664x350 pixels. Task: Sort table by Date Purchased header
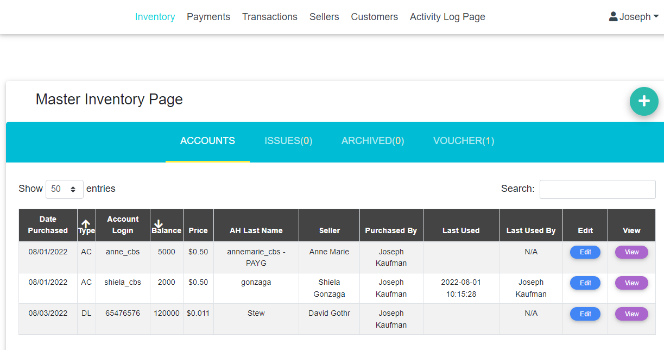48,225
